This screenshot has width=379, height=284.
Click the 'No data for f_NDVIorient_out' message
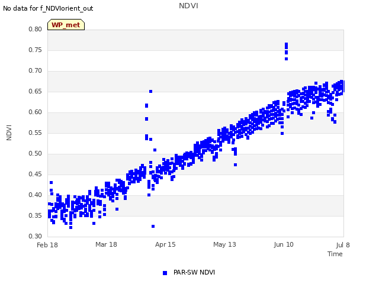point(48,8)
